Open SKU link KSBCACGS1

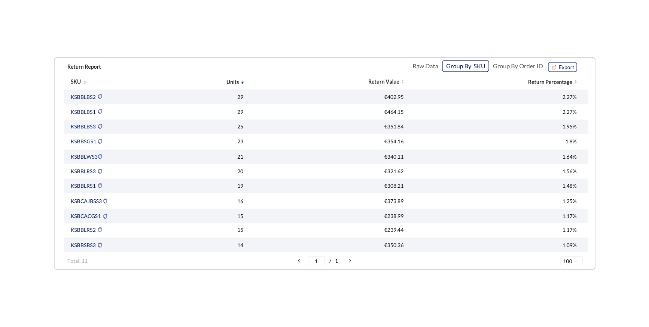pyautogui.click(x=86, y=216)
